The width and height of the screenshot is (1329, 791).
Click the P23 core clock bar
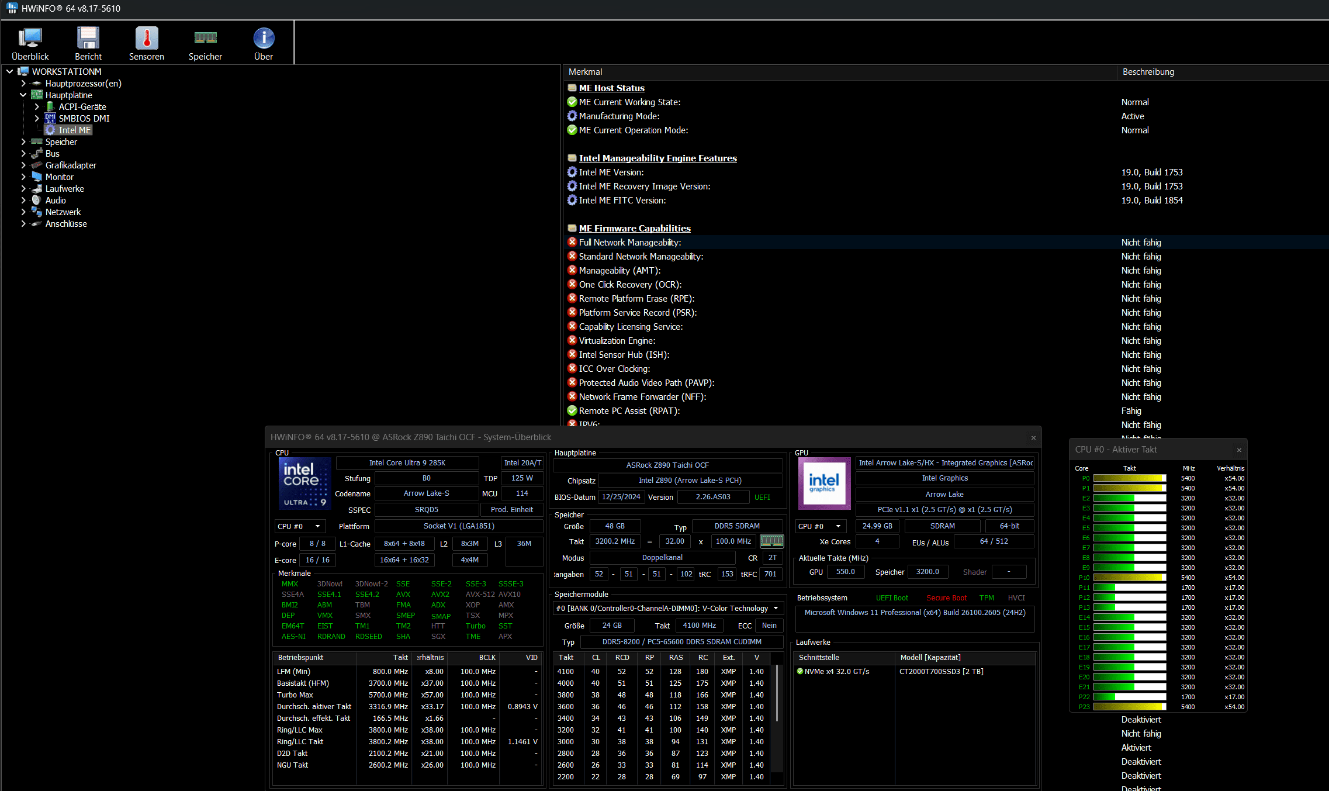point(1129,707)
